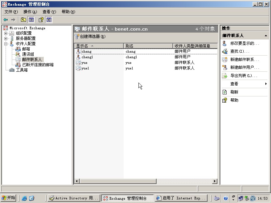Expand the 查看 submenu arrow
The height and width of the screenshot is (203, 271).
[266, 84]
